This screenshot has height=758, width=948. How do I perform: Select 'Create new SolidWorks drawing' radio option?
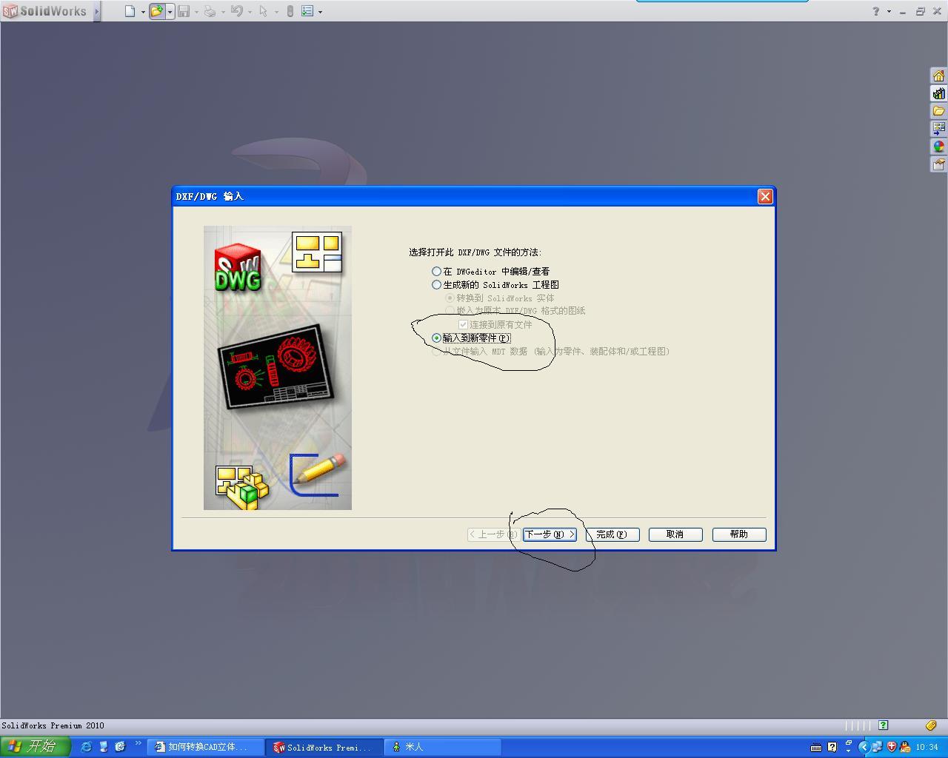click(437, 285)
